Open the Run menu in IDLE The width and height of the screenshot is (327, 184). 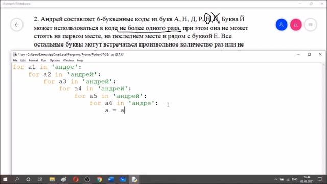tap(43, 60)
